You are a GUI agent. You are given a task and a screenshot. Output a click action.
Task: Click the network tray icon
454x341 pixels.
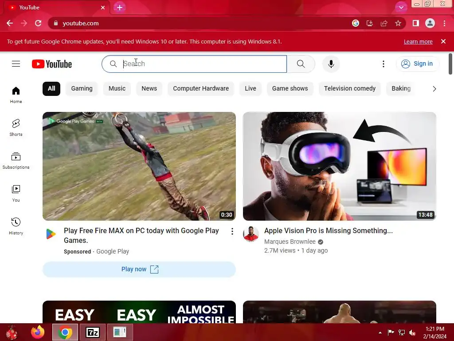(x=402, y=333)
